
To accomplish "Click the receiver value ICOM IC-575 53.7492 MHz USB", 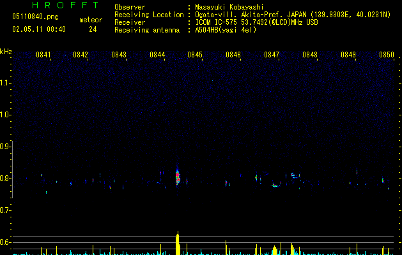I will point(256,22).
